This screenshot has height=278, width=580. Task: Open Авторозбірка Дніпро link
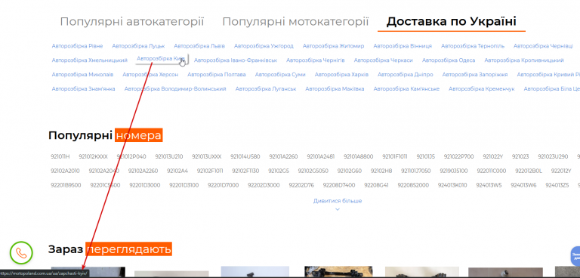tap(406, 74)
